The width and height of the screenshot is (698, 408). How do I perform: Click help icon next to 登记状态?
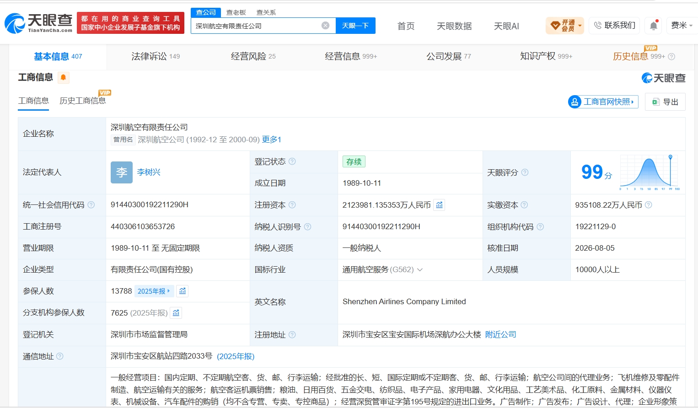pos(292,161)
